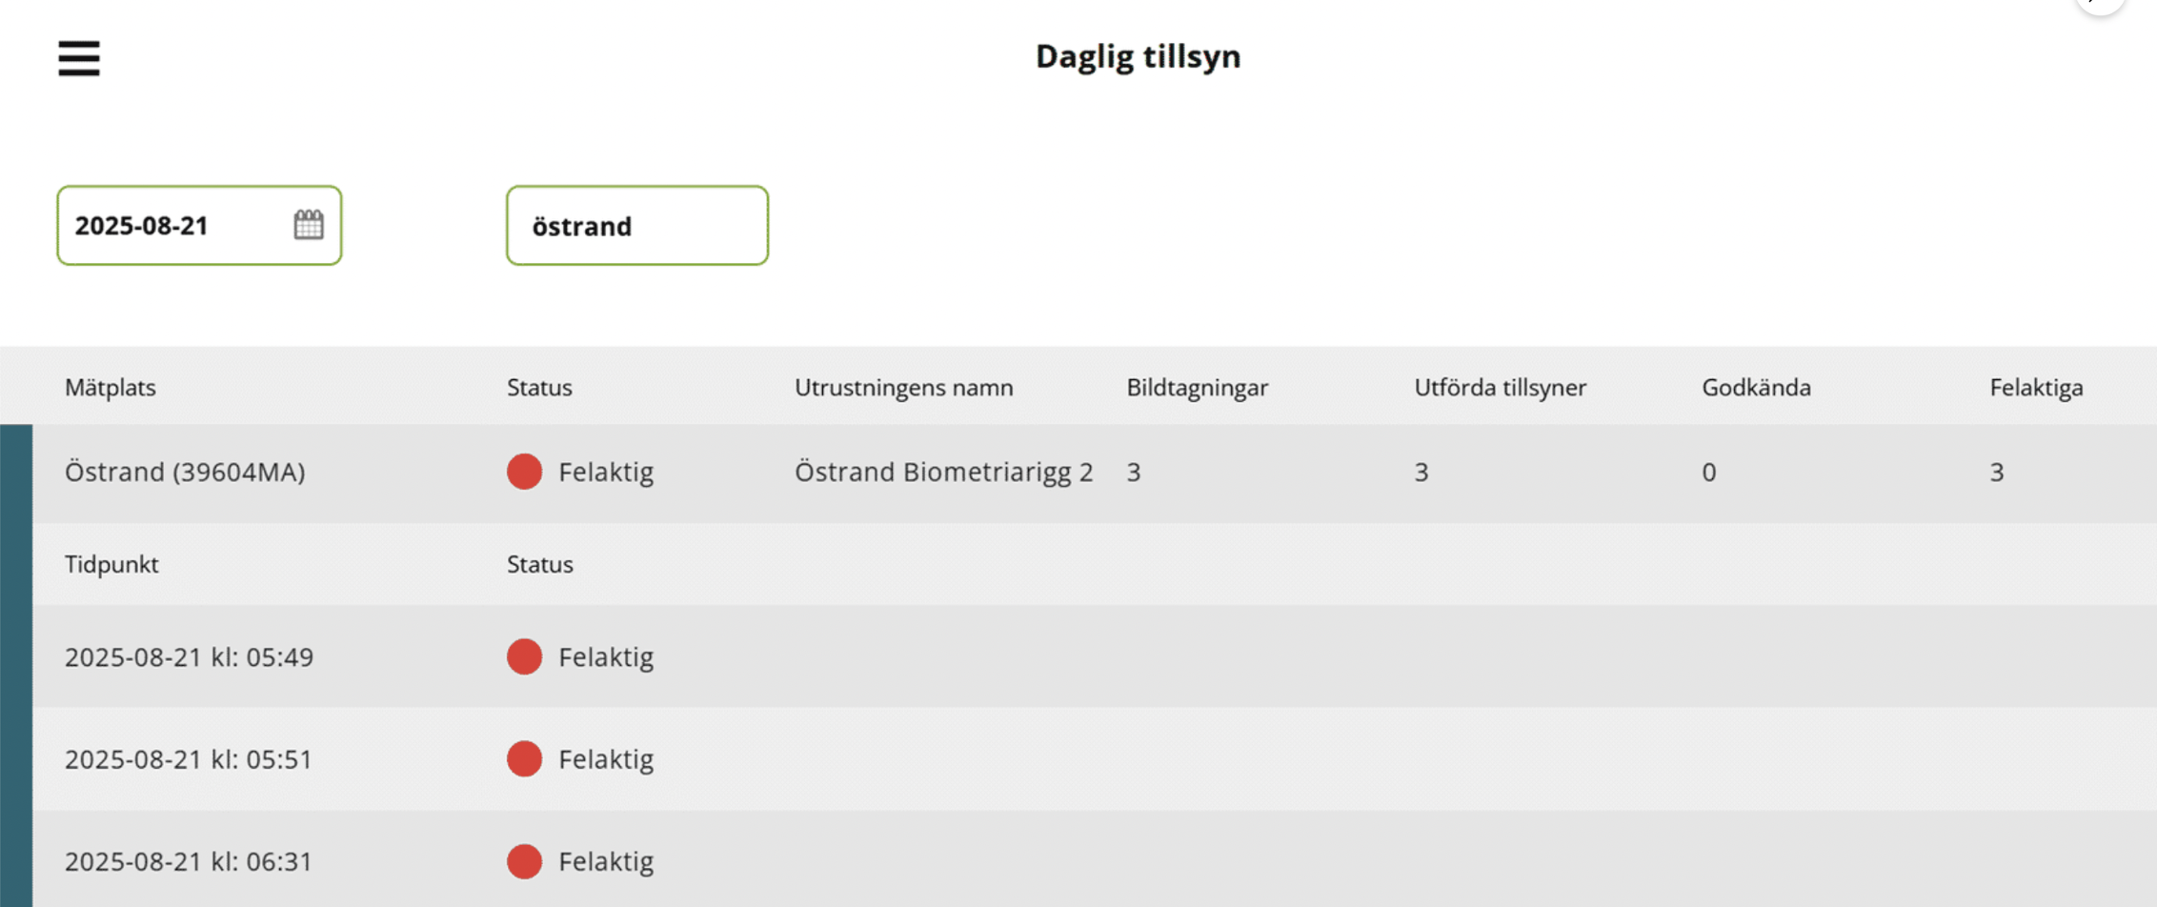Click the date field showing 2025-08-21

(199, 225)
